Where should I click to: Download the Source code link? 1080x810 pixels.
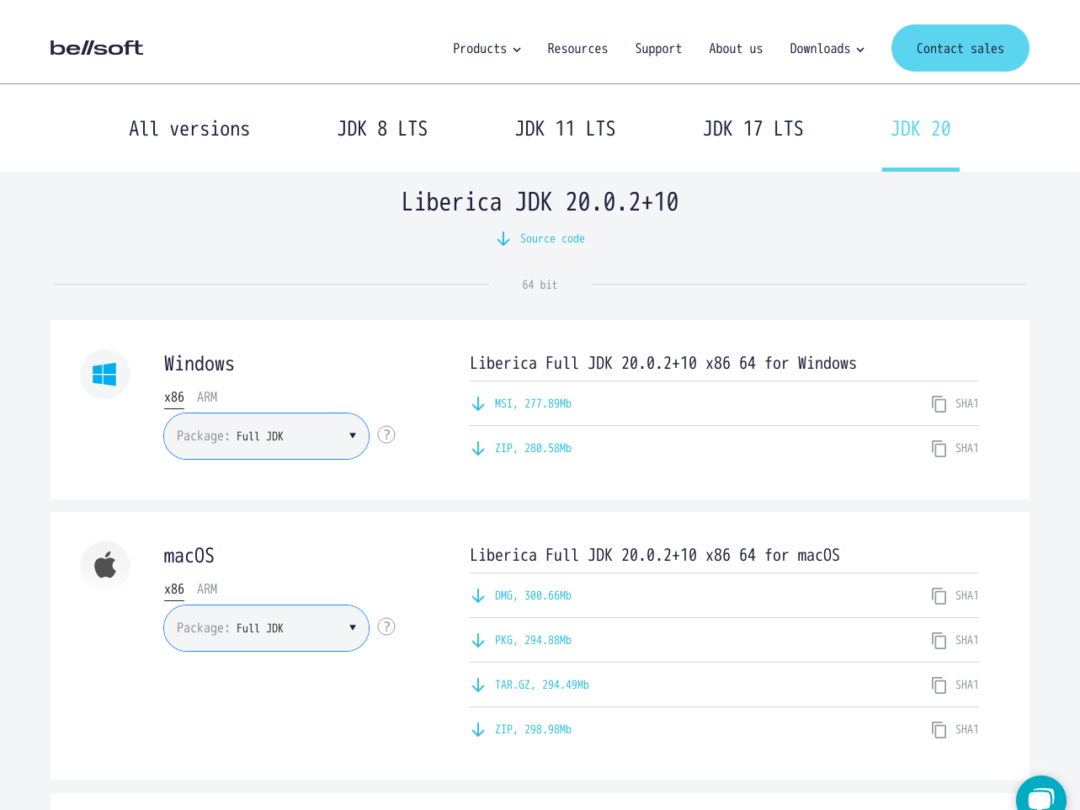551,239
